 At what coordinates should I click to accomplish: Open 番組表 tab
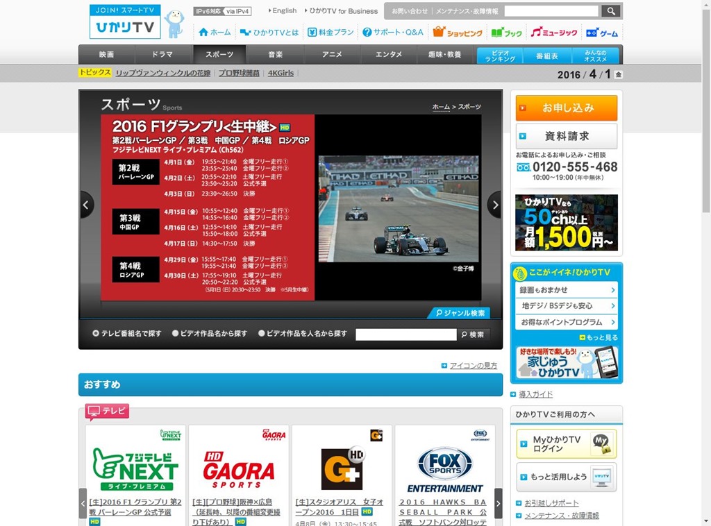coord(547,56)
